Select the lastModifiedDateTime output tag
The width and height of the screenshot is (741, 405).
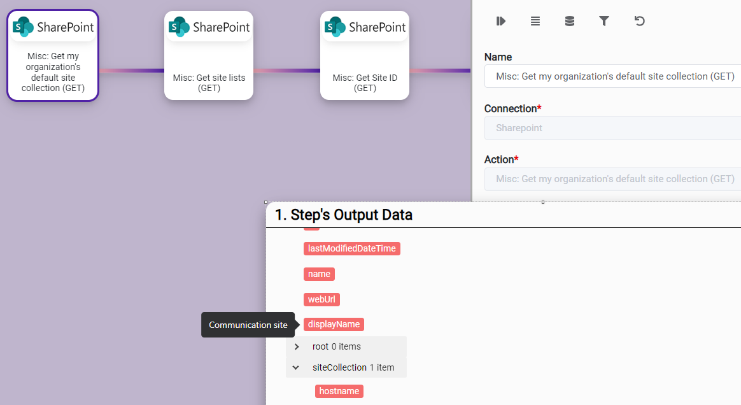351,248
